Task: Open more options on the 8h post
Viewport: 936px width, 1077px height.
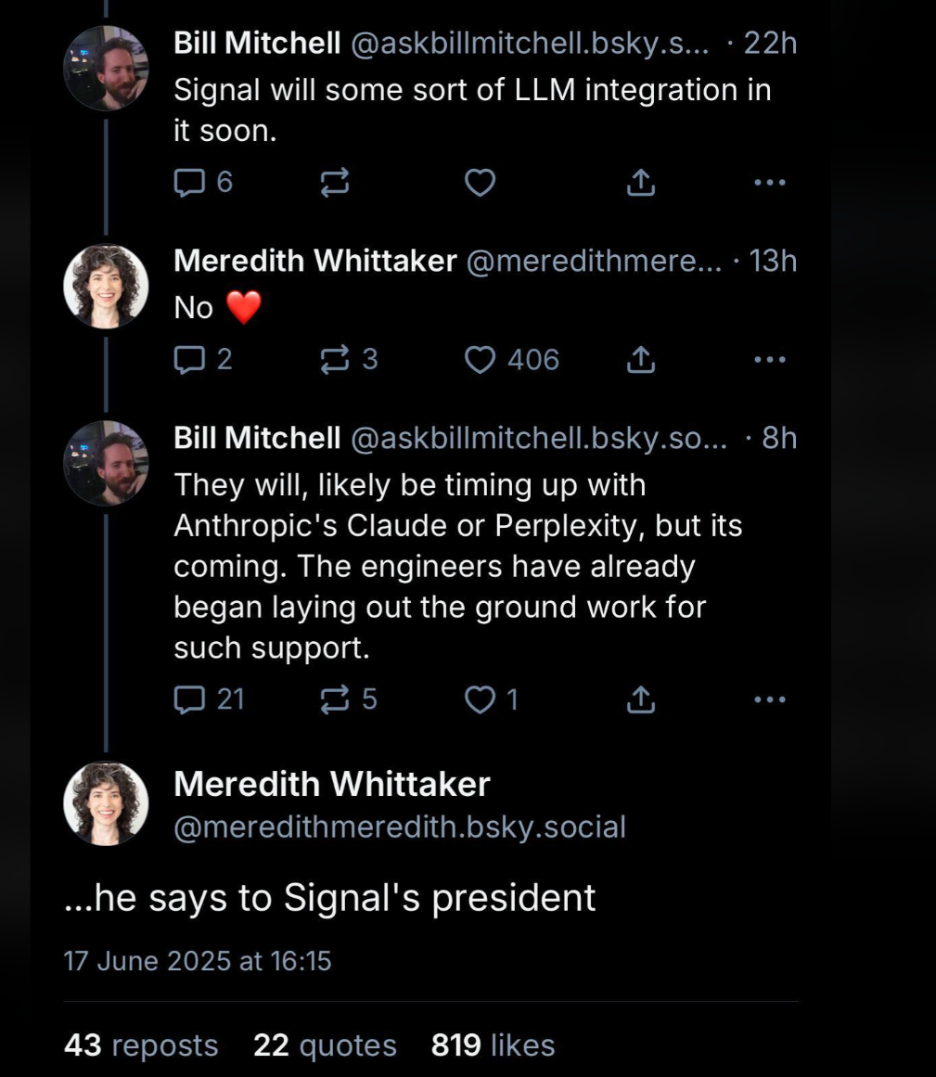Action: tap(770, 699)
